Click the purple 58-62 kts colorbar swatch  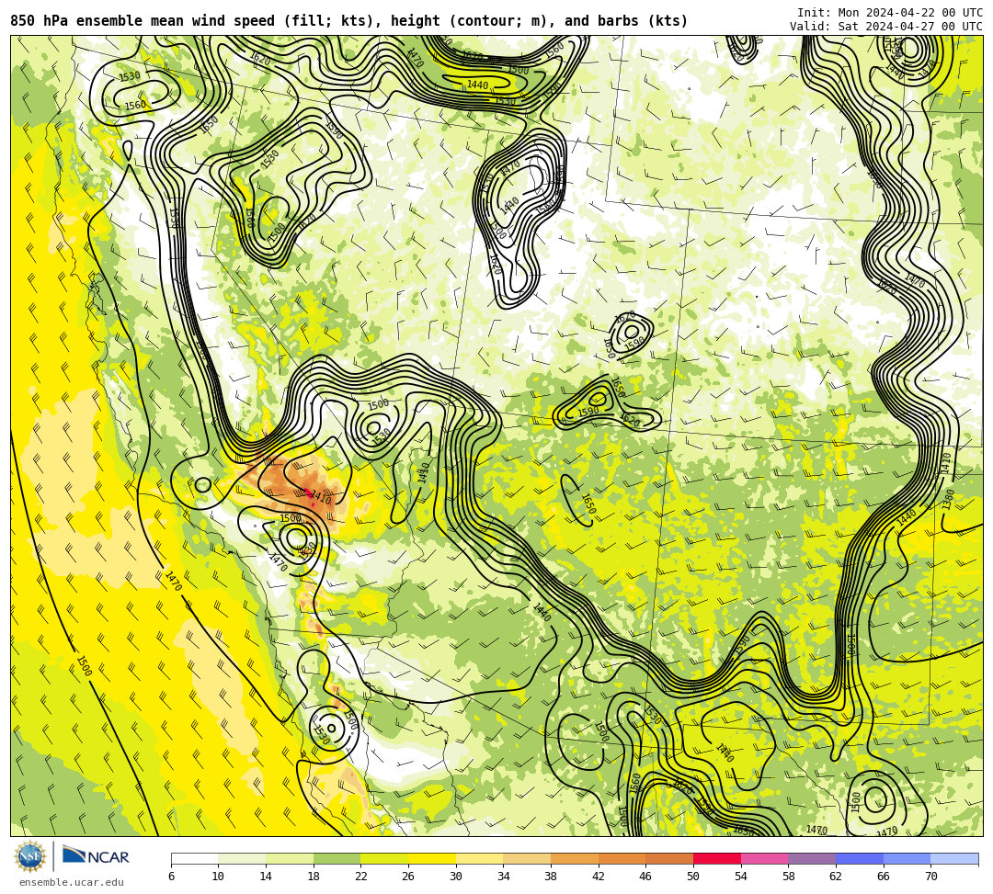click(x=812, y=858)
